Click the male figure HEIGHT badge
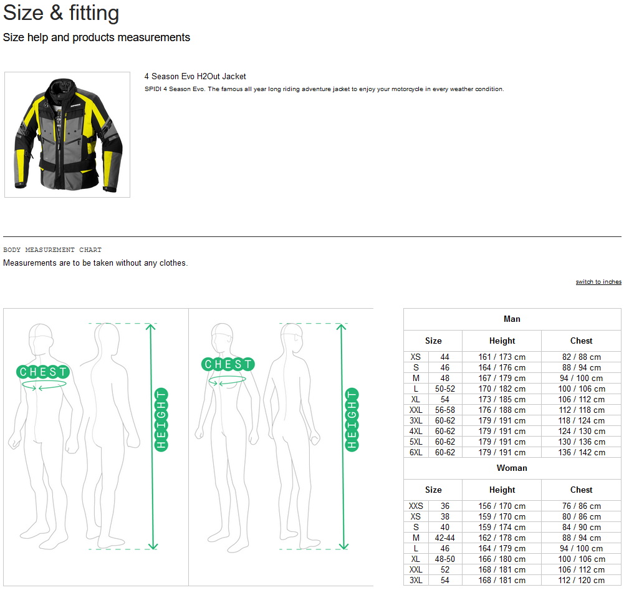The image size is (624, 590). coord(161,419)
